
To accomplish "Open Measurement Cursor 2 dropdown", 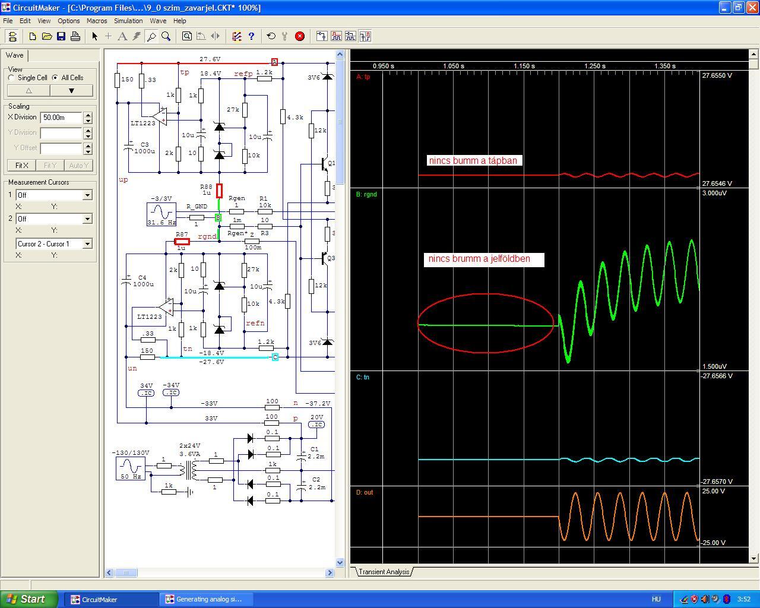I will 87,218.
